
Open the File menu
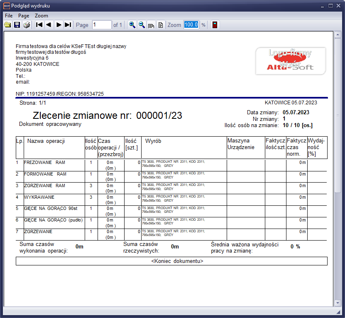tap(9, 15)
